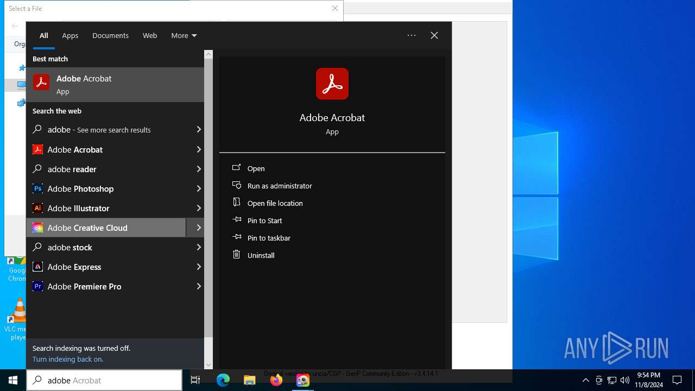Switch to the All search tab
This screenshot has width=695, height=391.
point(44,35)
